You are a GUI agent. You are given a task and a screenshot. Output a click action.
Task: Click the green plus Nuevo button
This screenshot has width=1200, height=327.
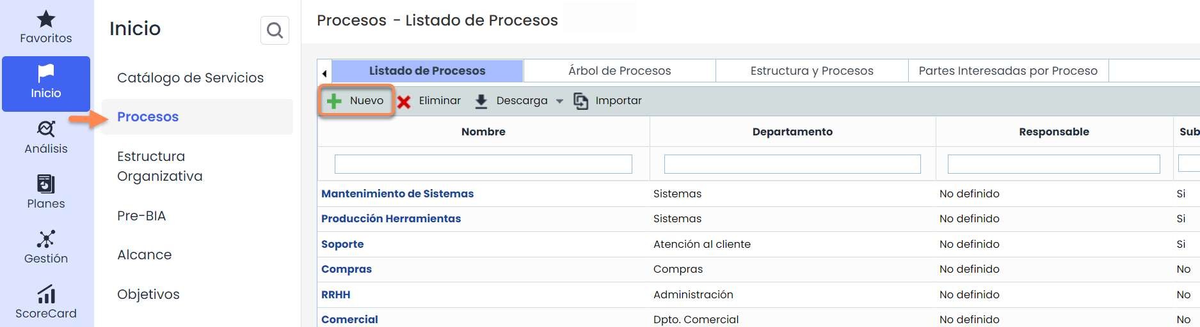pyautogui.click(x=356, y=101)
